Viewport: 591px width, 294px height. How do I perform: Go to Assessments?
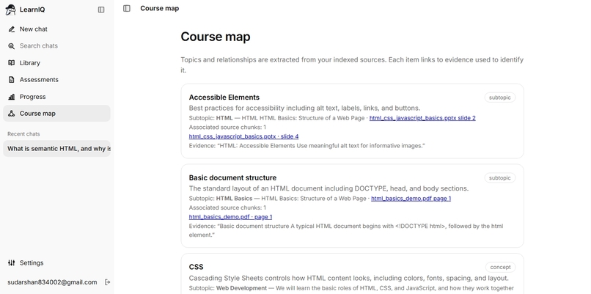[x=56, y=79]
